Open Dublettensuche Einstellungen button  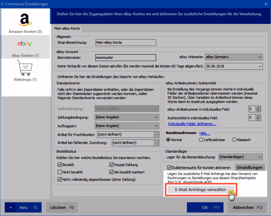[250, 167]
